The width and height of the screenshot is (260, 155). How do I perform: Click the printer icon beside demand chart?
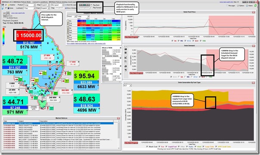[x=126, y=66]
